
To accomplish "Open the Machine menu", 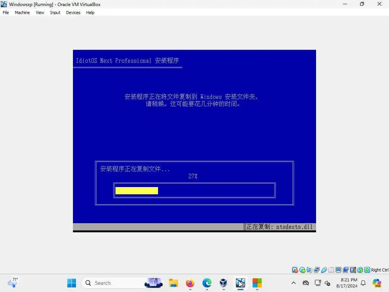I will pyautogui.click(x=22, y=13).
